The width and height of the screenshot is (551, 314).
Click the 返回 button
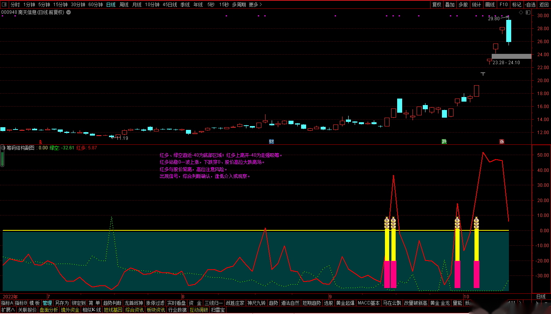pos(544,5)
